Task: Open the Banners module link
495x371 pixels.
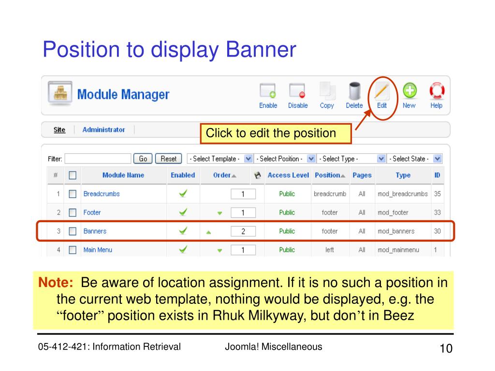Action: (x=95, y=231)
